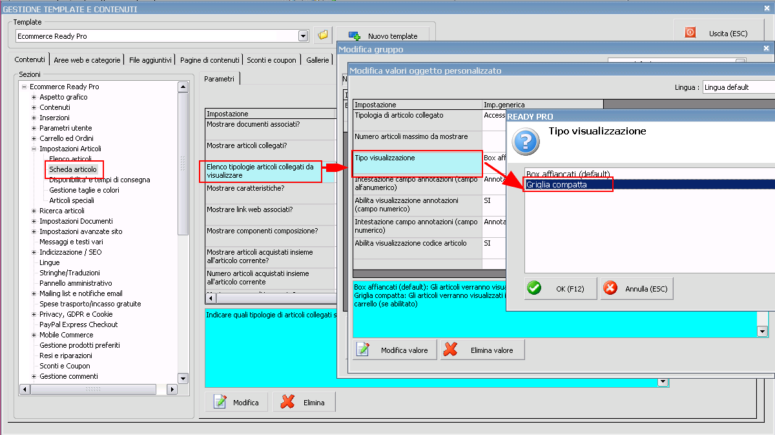Click the Modifica pencil icon in the Parametri panel

(220, 402)
